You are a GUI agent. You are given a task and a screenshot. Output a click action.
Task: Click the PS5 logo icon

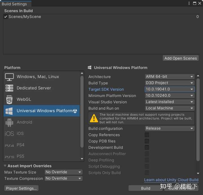[9, 157]
